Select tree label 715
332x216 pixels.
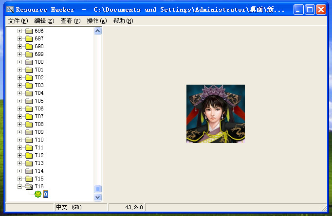click(39, 179)
